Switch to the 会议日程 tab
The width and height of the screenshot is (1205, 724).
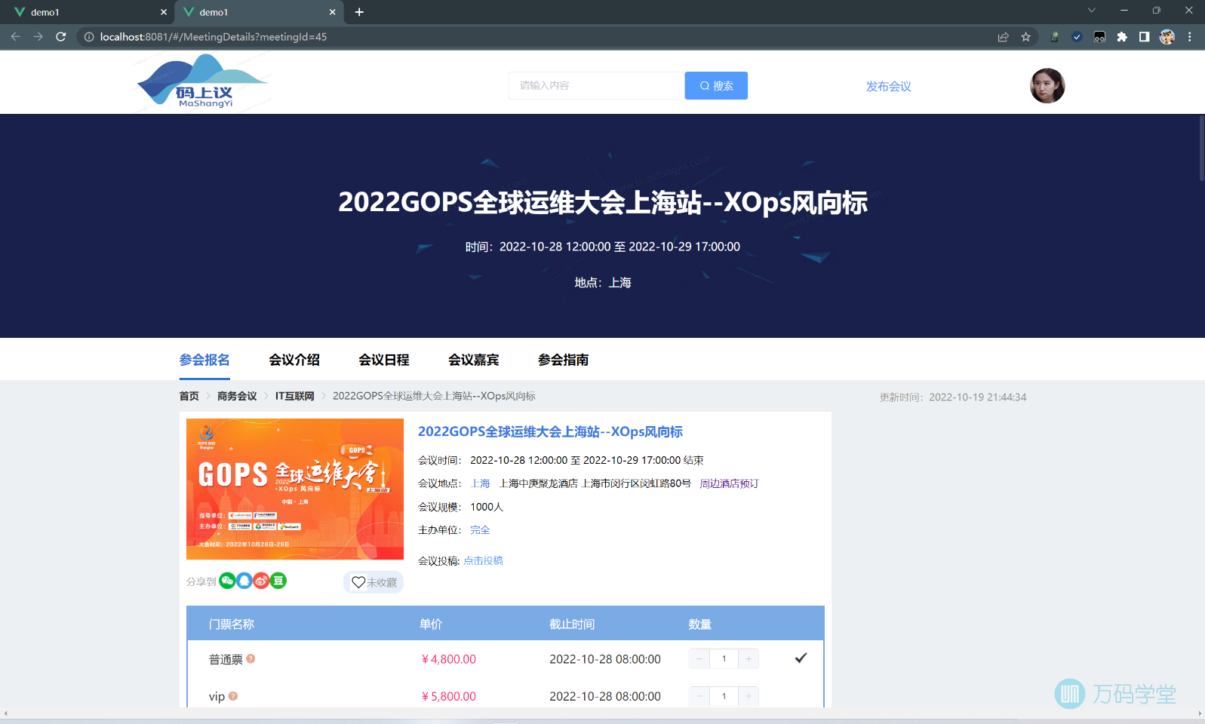(x=384, y=360)
